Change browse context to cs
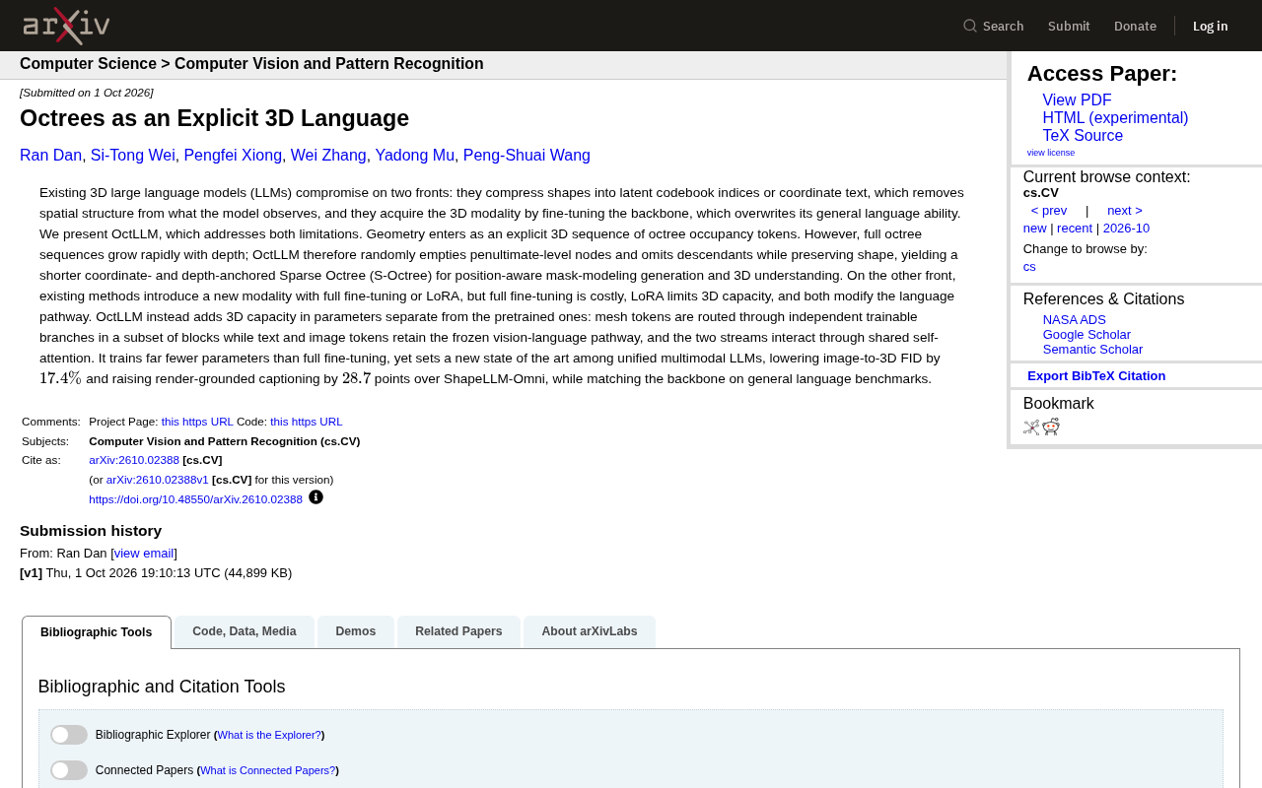Viewport: 1262px width, 788px height. [1029, 267]
